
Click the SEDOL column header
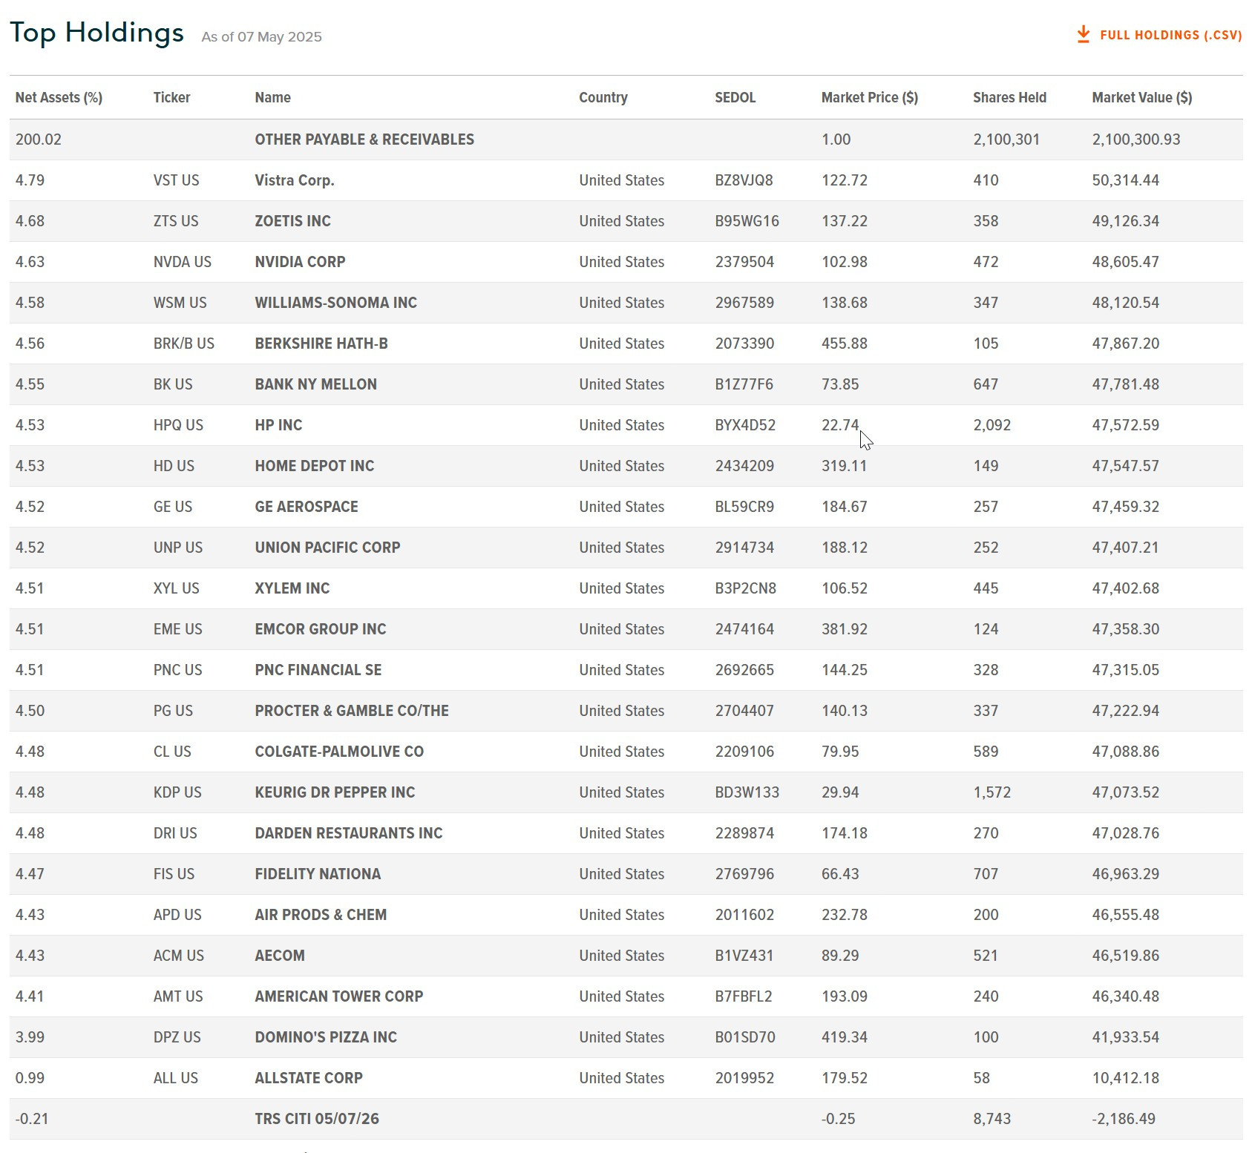coord(735,97)
